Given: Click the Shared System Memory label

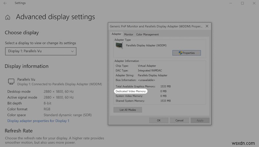Looking at the screenshot, I should point(130,101).
